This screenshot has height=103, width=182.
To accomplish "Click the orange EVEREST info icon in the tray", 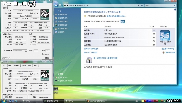I will pyautogui.click(x=162, y=101).
